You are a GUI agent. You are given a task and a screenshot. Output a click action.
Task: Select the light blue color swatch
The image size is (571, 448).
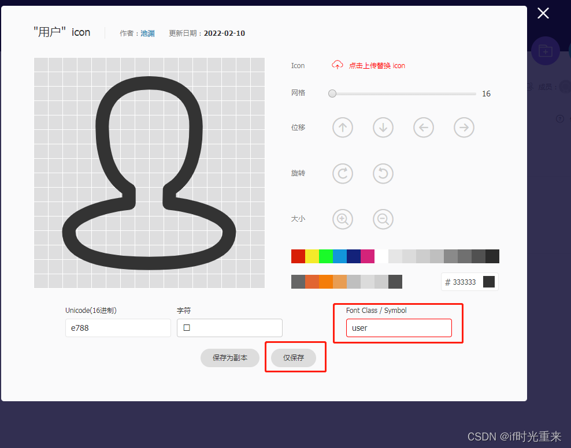click(x=339, y=256)
